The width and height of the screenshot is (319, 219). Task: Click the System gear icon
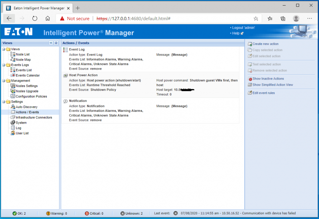13,123
